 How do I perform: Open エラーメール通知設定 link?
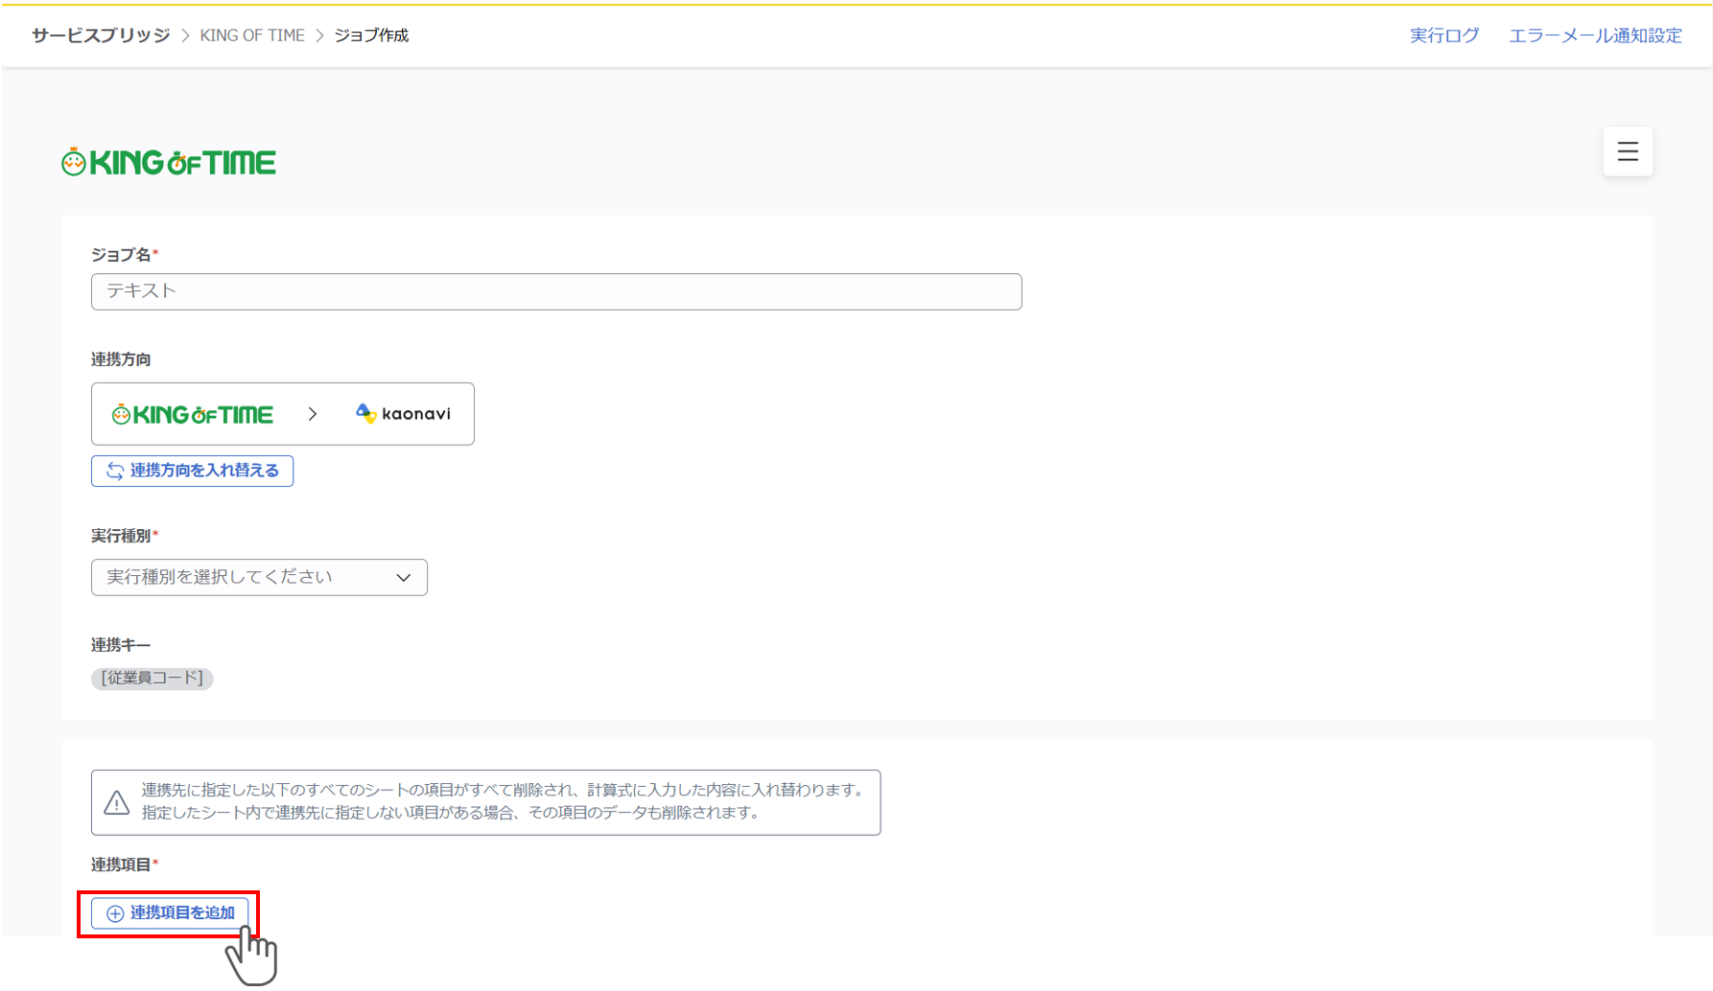[x=1595, y=35]
